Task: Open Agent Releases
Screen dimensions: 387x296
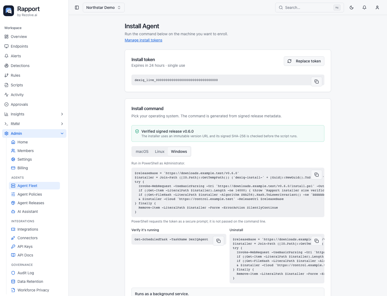Action: (34, 203)
